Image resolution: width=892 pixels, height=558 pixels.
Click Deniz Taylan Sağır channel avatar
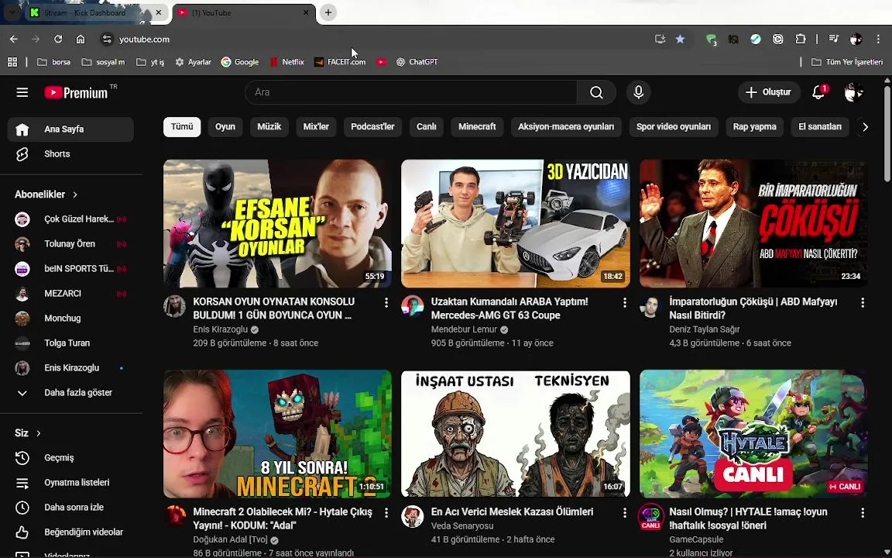click(x=650, y=306)
